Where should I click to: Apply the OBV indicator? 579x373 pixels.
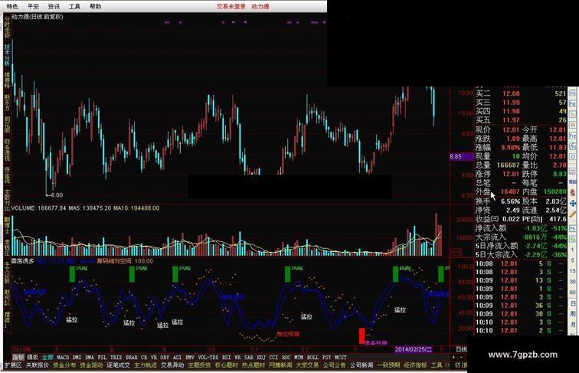(x=165, y=357)
